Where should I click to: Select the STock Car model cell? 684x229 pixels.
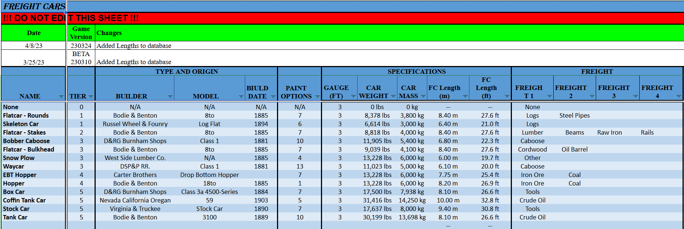[x=209, y=209]
